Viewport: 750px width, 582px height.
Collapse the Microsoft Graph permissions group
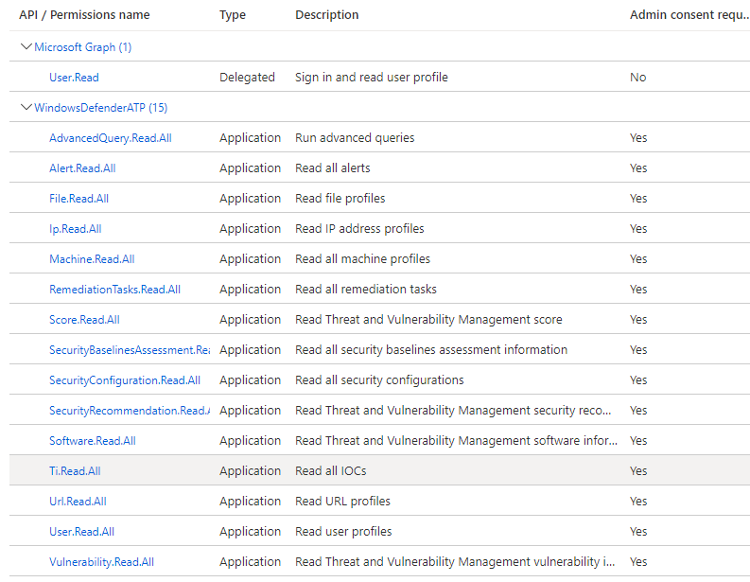pyautogui.click(x=26, y=46)
